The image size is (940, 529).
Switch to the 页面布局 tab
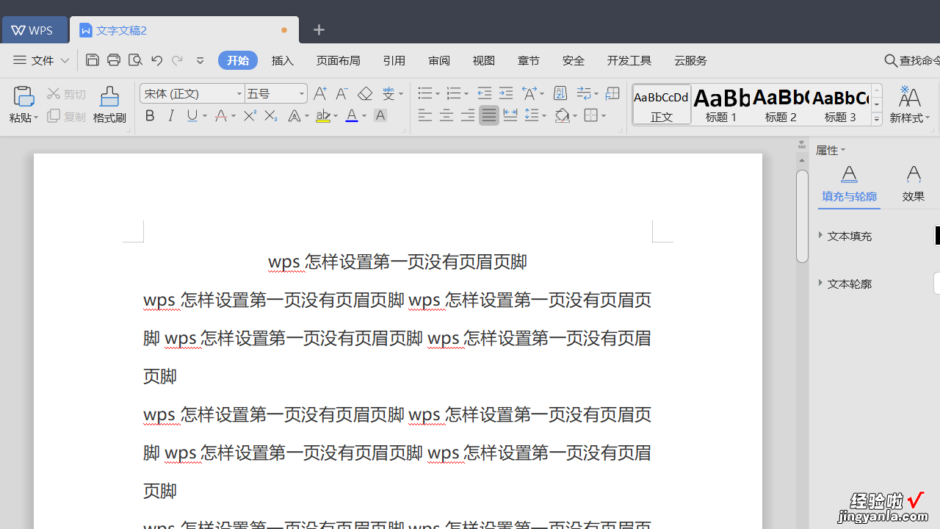point(339,60)
